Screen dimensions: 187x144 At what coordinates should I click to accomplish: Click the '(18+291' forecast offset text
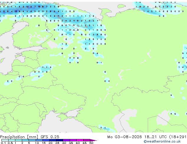tap(178, 137)
